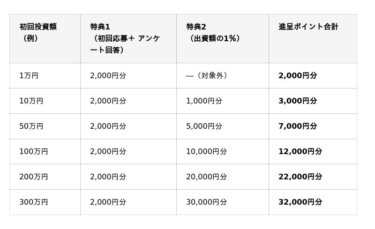Click the 10,000円分 cell in 特典2
The width and height of the screenshot is (375, 229).
(223, 152)
